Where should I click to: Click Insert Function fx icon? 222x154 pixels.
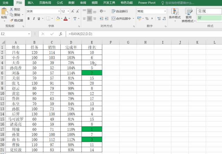click(61, 34)
